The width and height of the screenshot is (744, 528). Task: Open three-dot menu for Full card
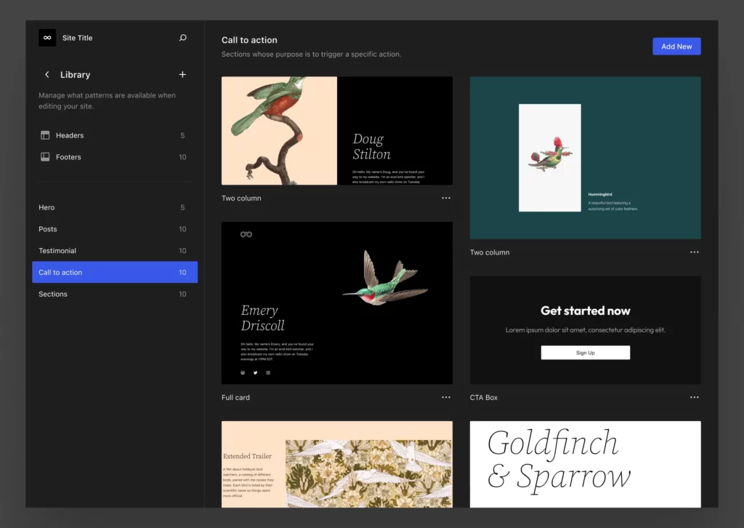pos(445,397)
